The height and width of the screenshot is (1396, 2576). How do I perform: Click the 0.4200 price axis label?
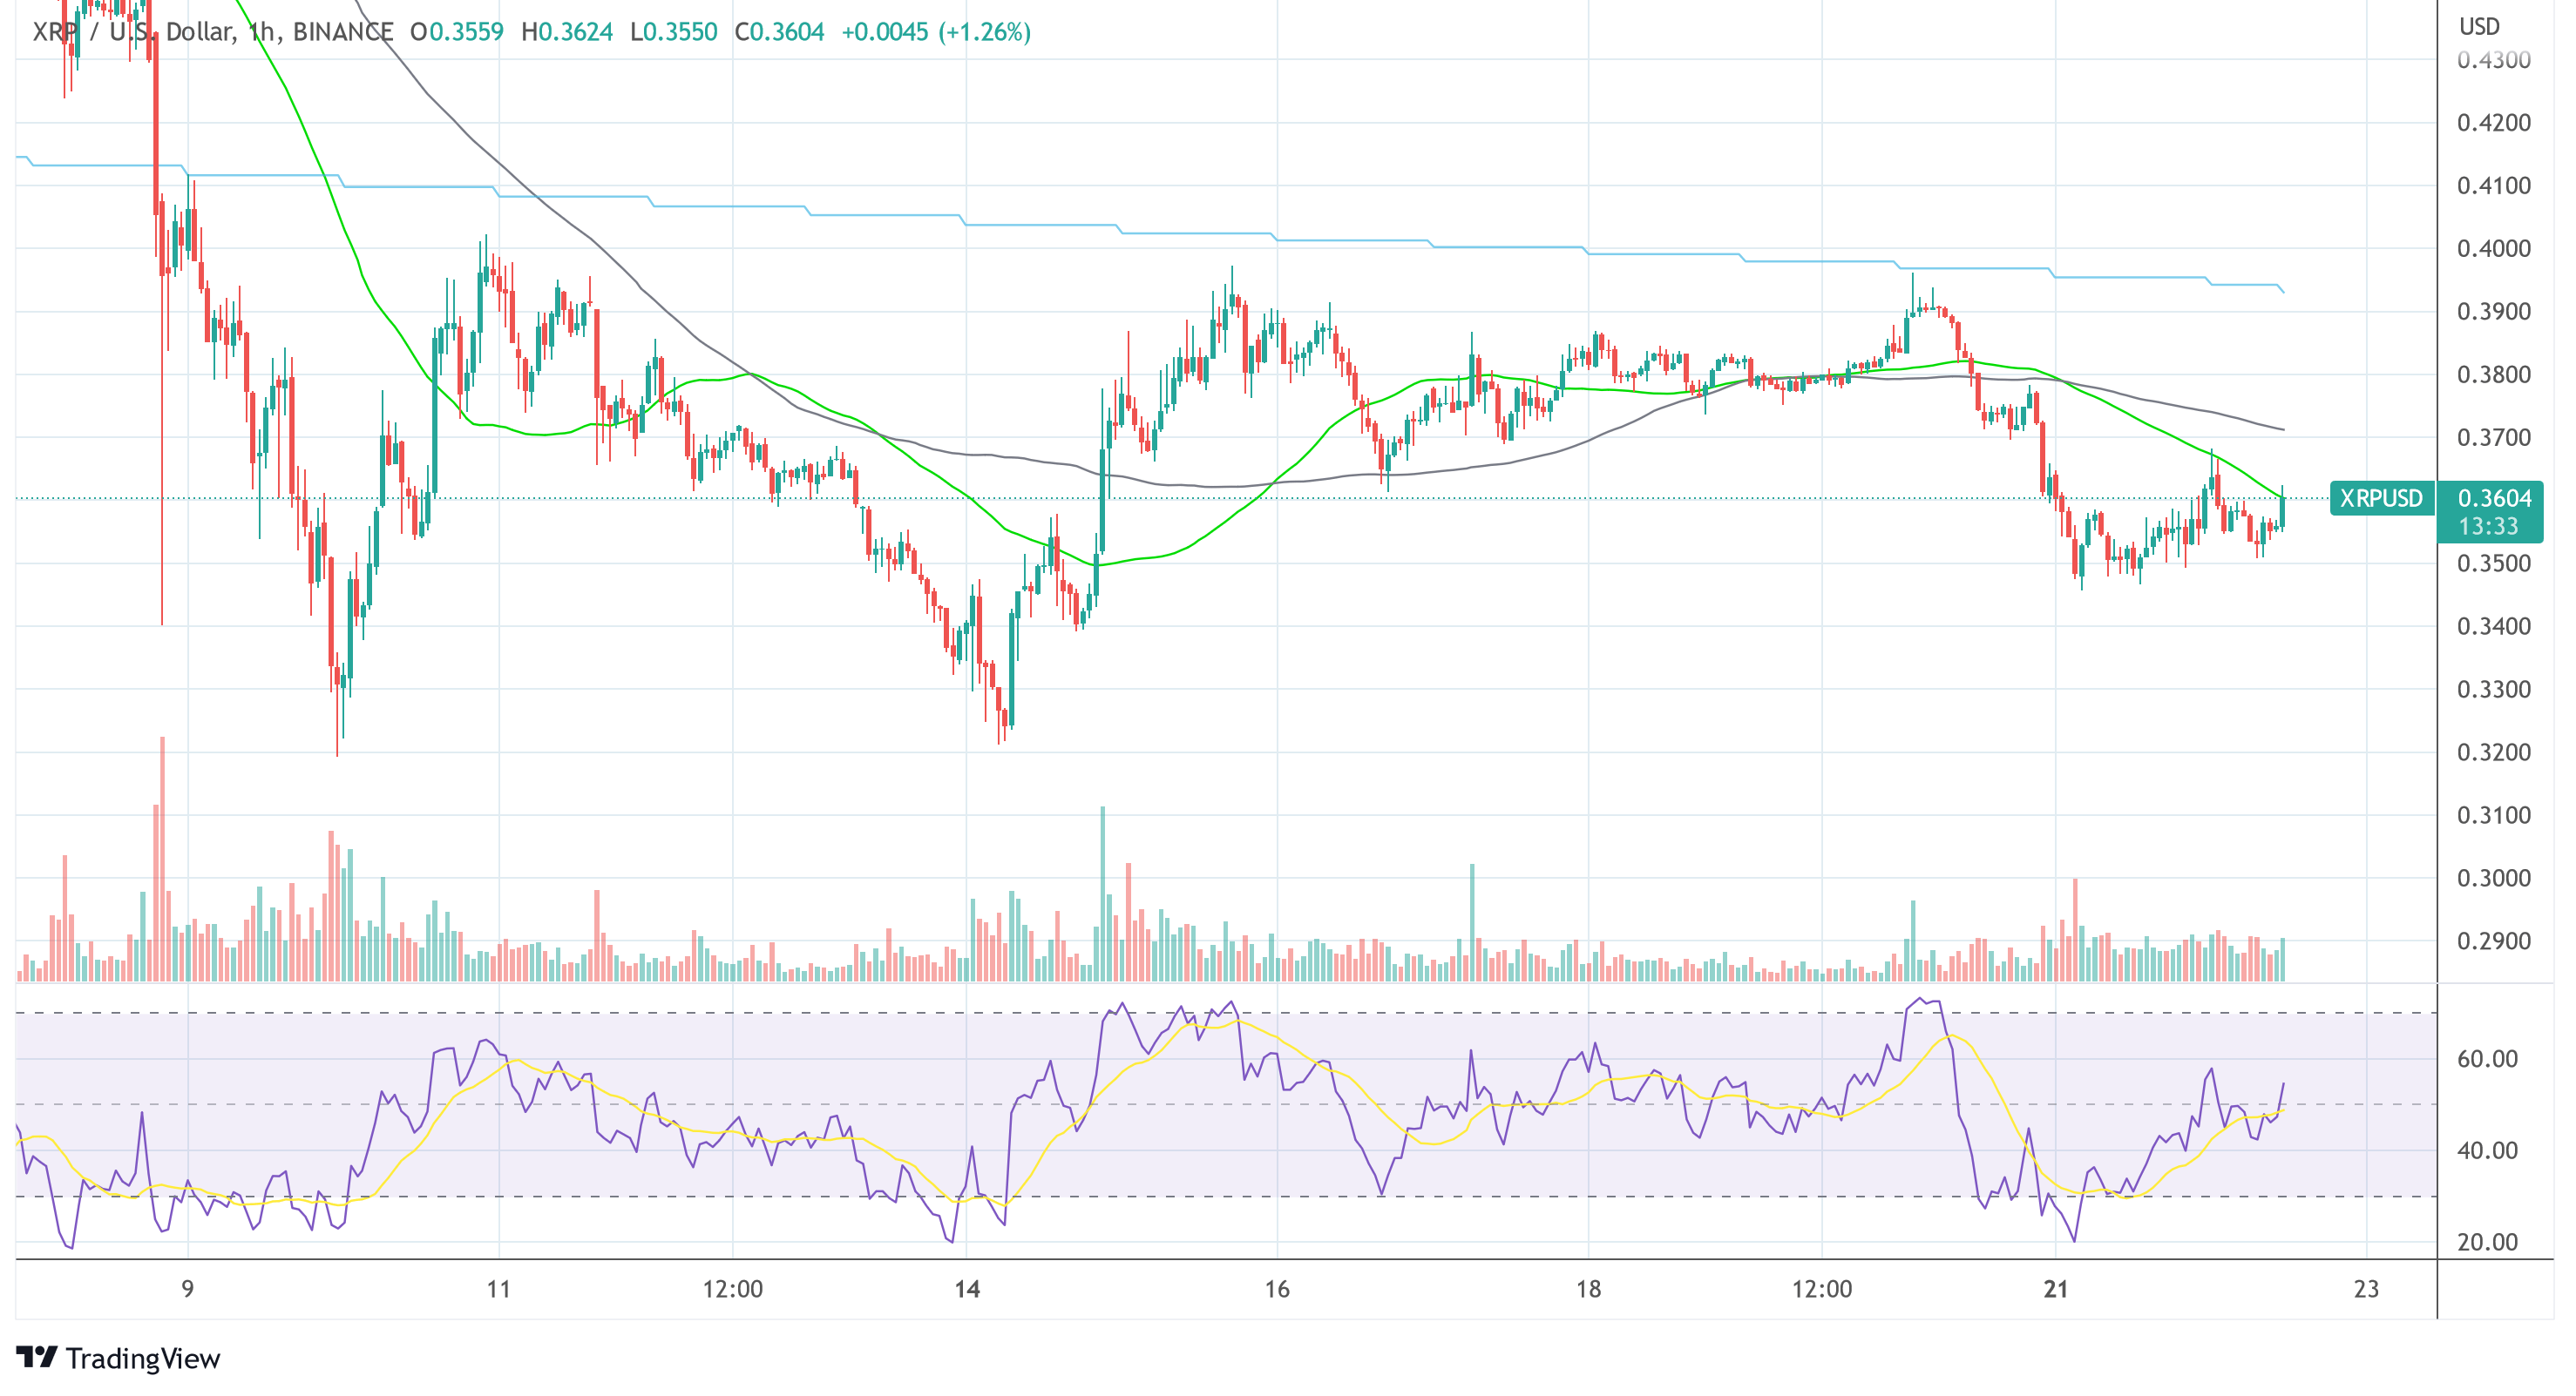pos(2494,123)
